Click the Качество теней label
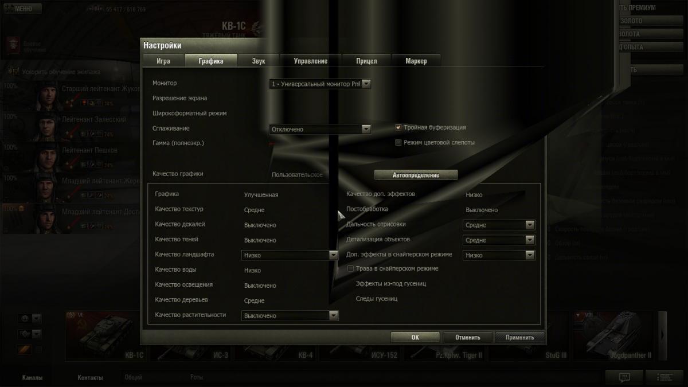Screen dimensions: 688x387 click(x=177, y=239)
